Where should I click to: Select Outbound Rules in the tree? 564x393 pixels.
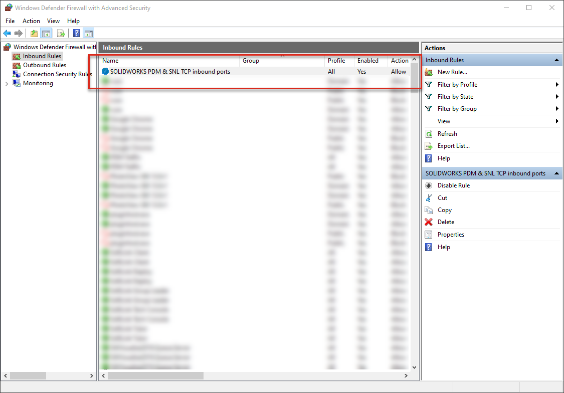point(45,65)
